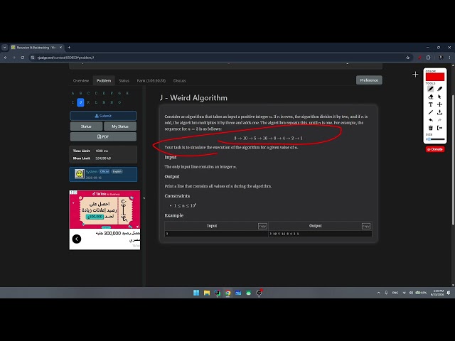Viewport: 455px width, 341px height.
Task: Open problem I in the list
Action: tap(73, 102)
